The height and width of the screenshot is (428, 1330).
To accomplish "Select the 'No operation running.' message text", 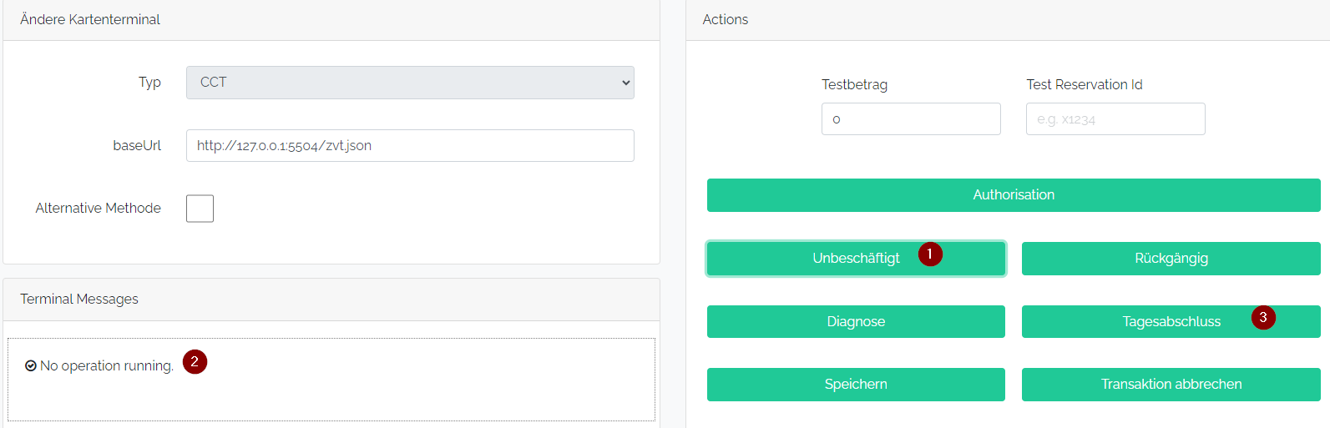I will 107,365.
